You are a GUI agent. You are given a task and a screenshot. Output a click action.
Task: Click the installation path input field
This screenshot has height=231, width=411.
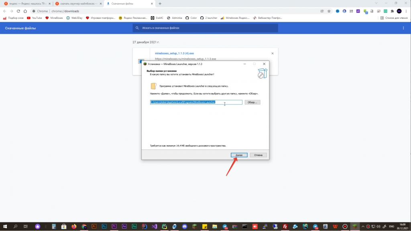pos(196,102)
